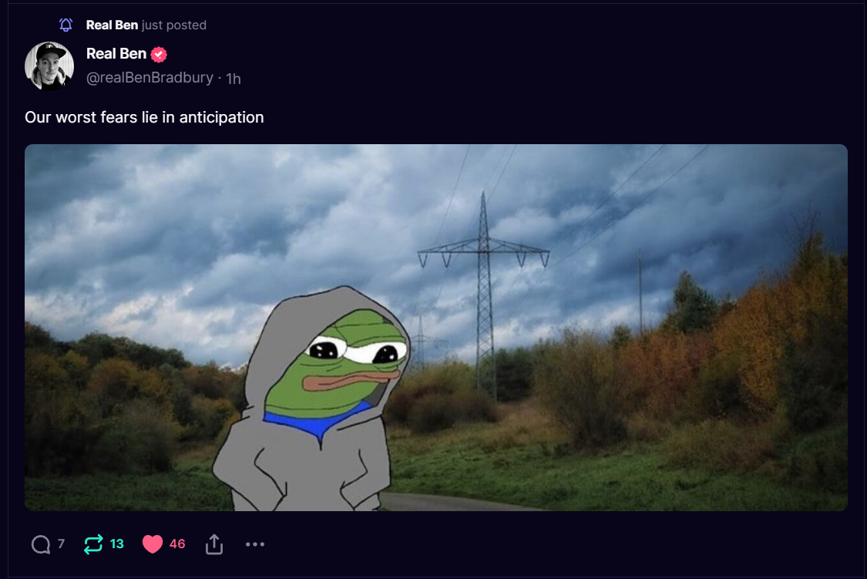This screenshot has width=867, height=579.
Task: Click Real Ben in the just posted notice
Action: click(x=112, y=25)
